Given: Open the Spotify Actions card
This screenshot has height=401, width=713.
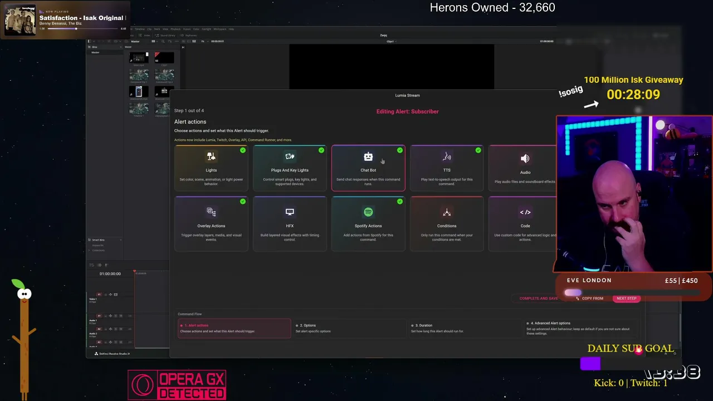Looking at the screenshot, I should pos(368,223).
